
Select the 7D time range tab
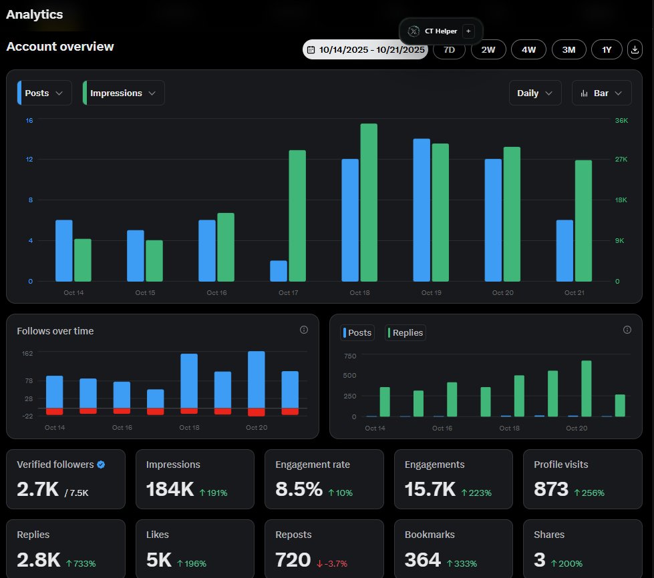pos(449,49)
